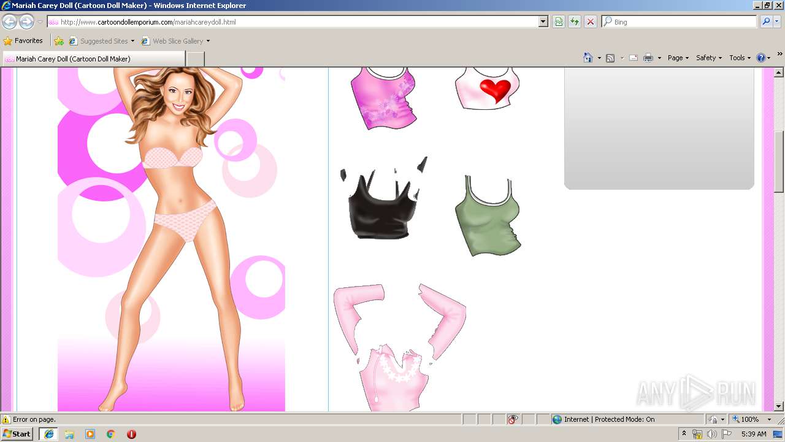Click the Error on page warning icon
Screen dimensions: 785x442
[6, 419]
